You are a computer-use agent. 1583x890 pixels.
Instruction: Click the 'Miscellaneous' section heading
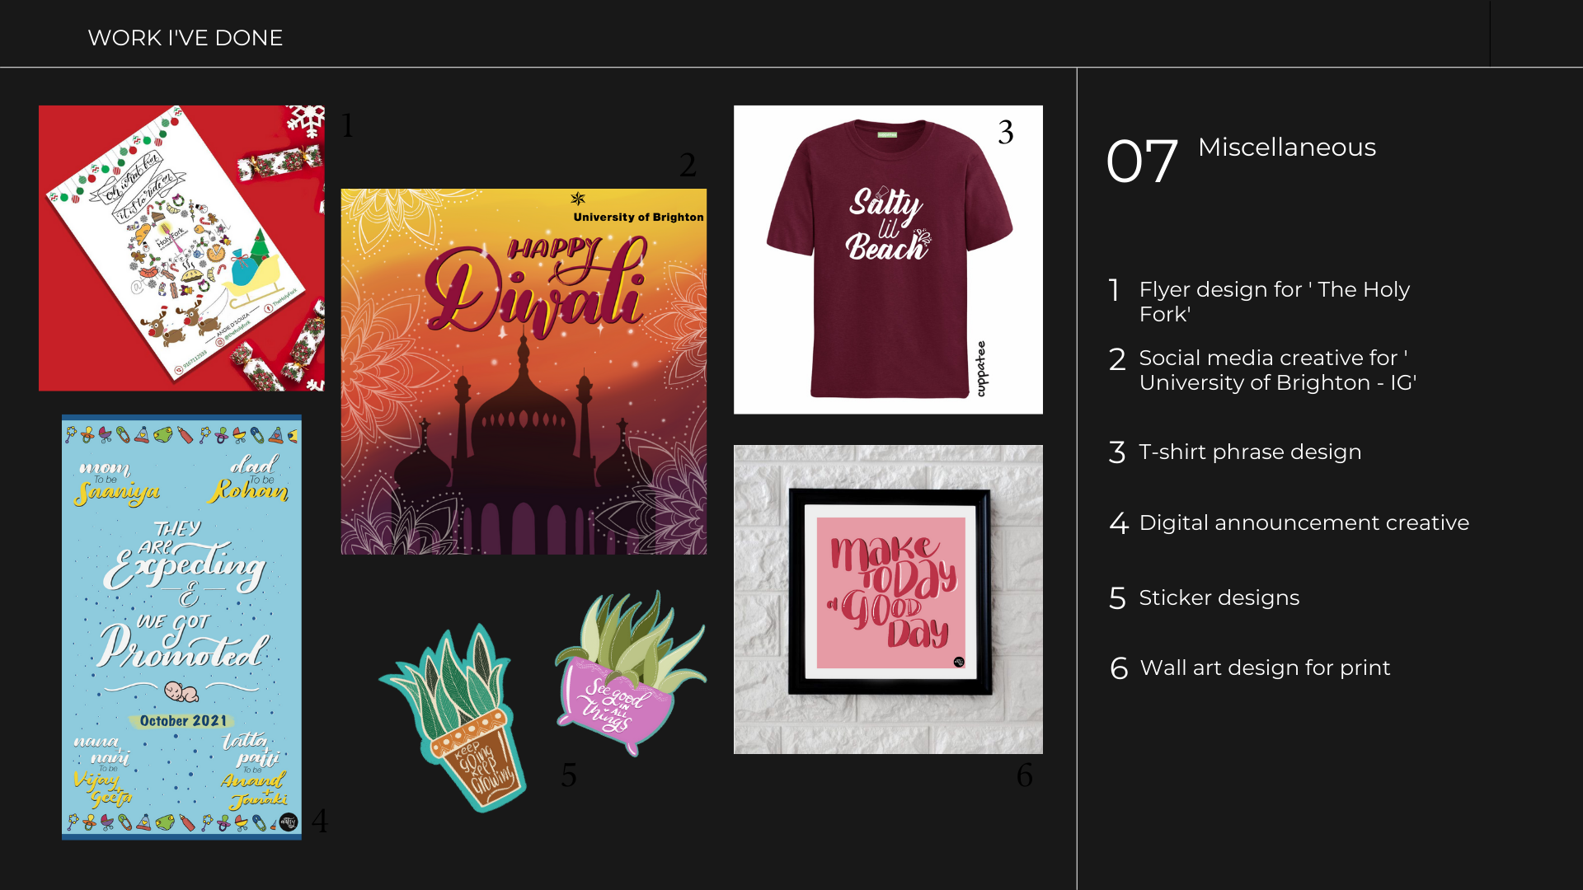point(1287,148)
